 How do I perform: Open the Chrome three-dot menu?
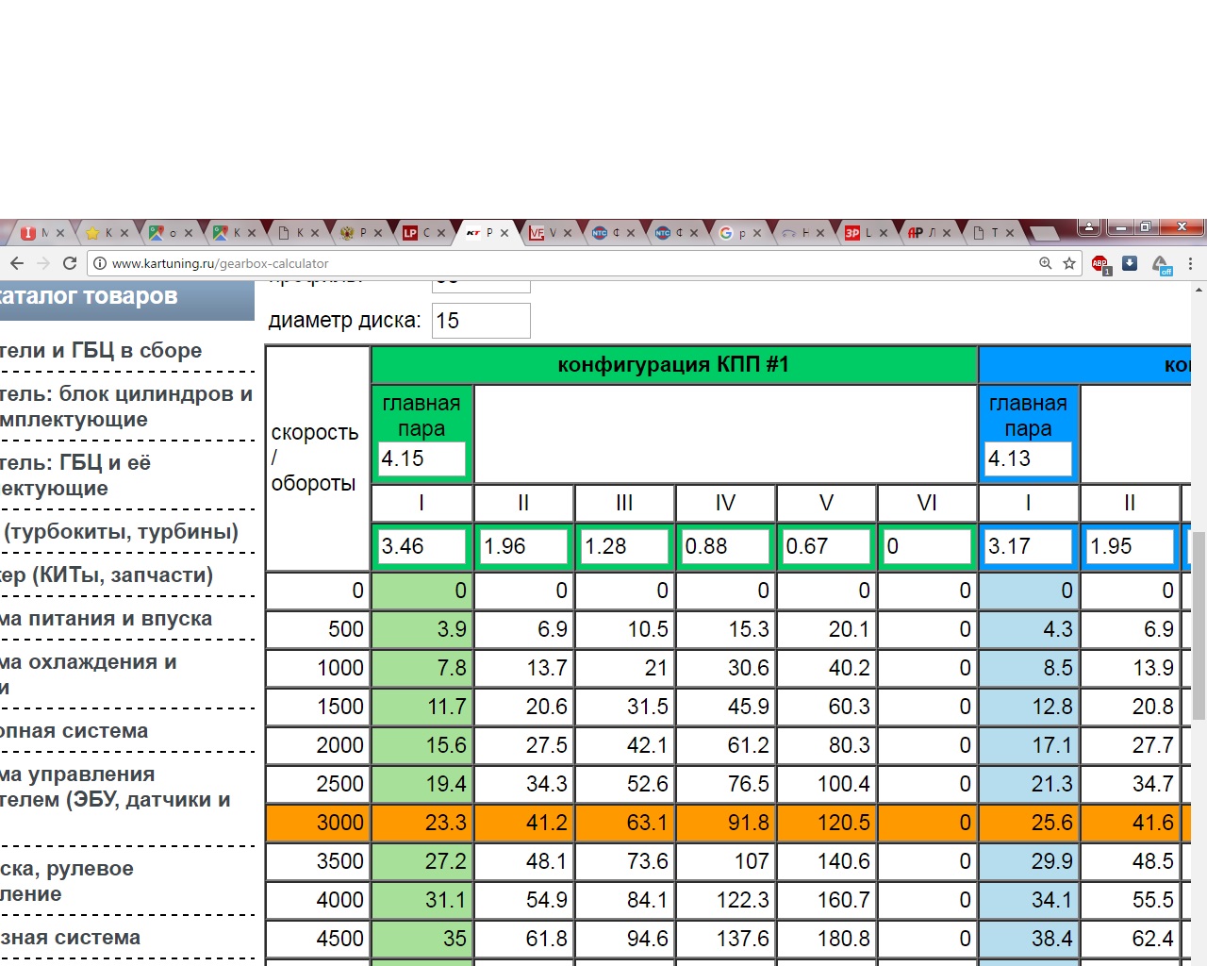tap(1190, 263)
